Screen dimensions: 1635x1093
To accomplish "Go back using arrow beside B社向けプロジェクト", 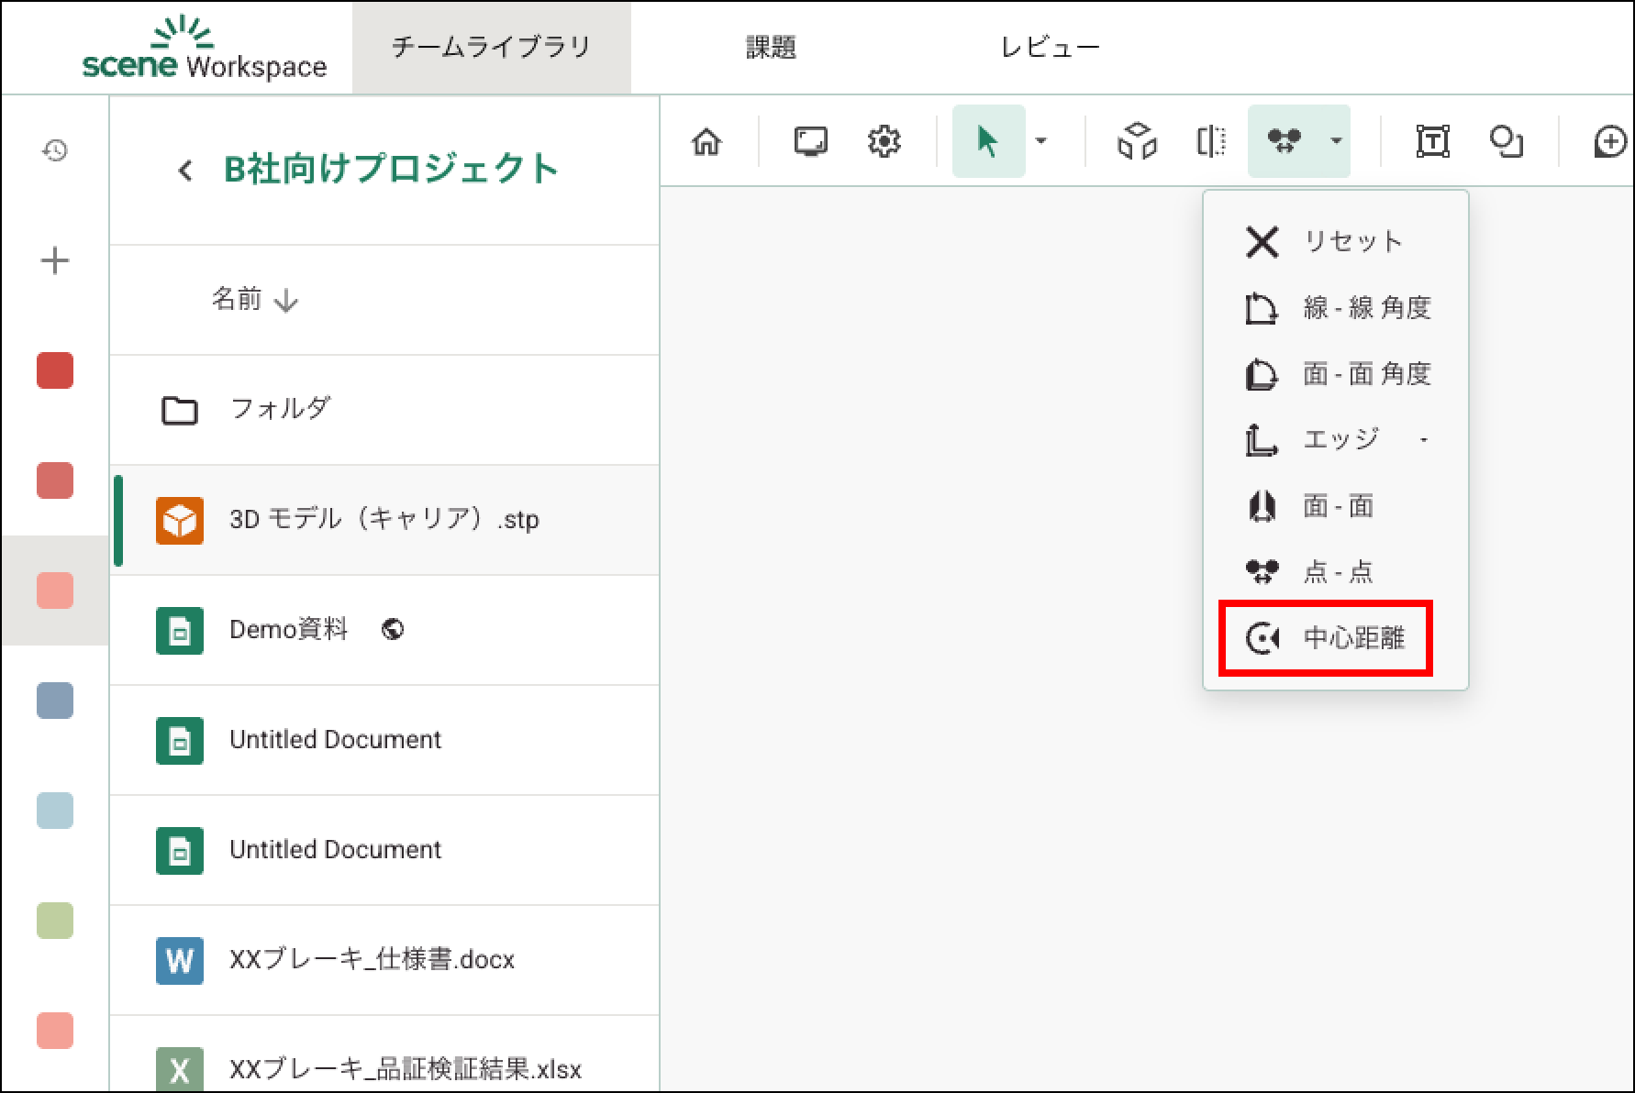I will pyautogui.click(x=185, y=171).
